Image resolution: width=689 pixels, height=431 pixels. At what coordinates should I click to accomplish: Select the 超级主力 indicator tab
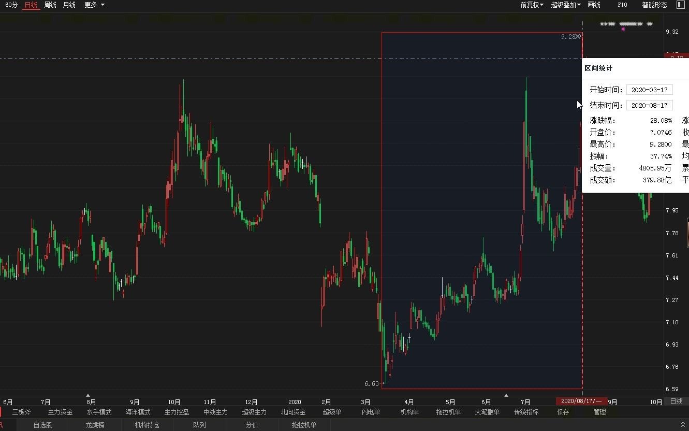click(254, 412)
